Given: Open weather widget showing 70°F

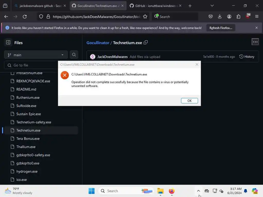Looking at the screenshot, I should click(x=18, y=191).
